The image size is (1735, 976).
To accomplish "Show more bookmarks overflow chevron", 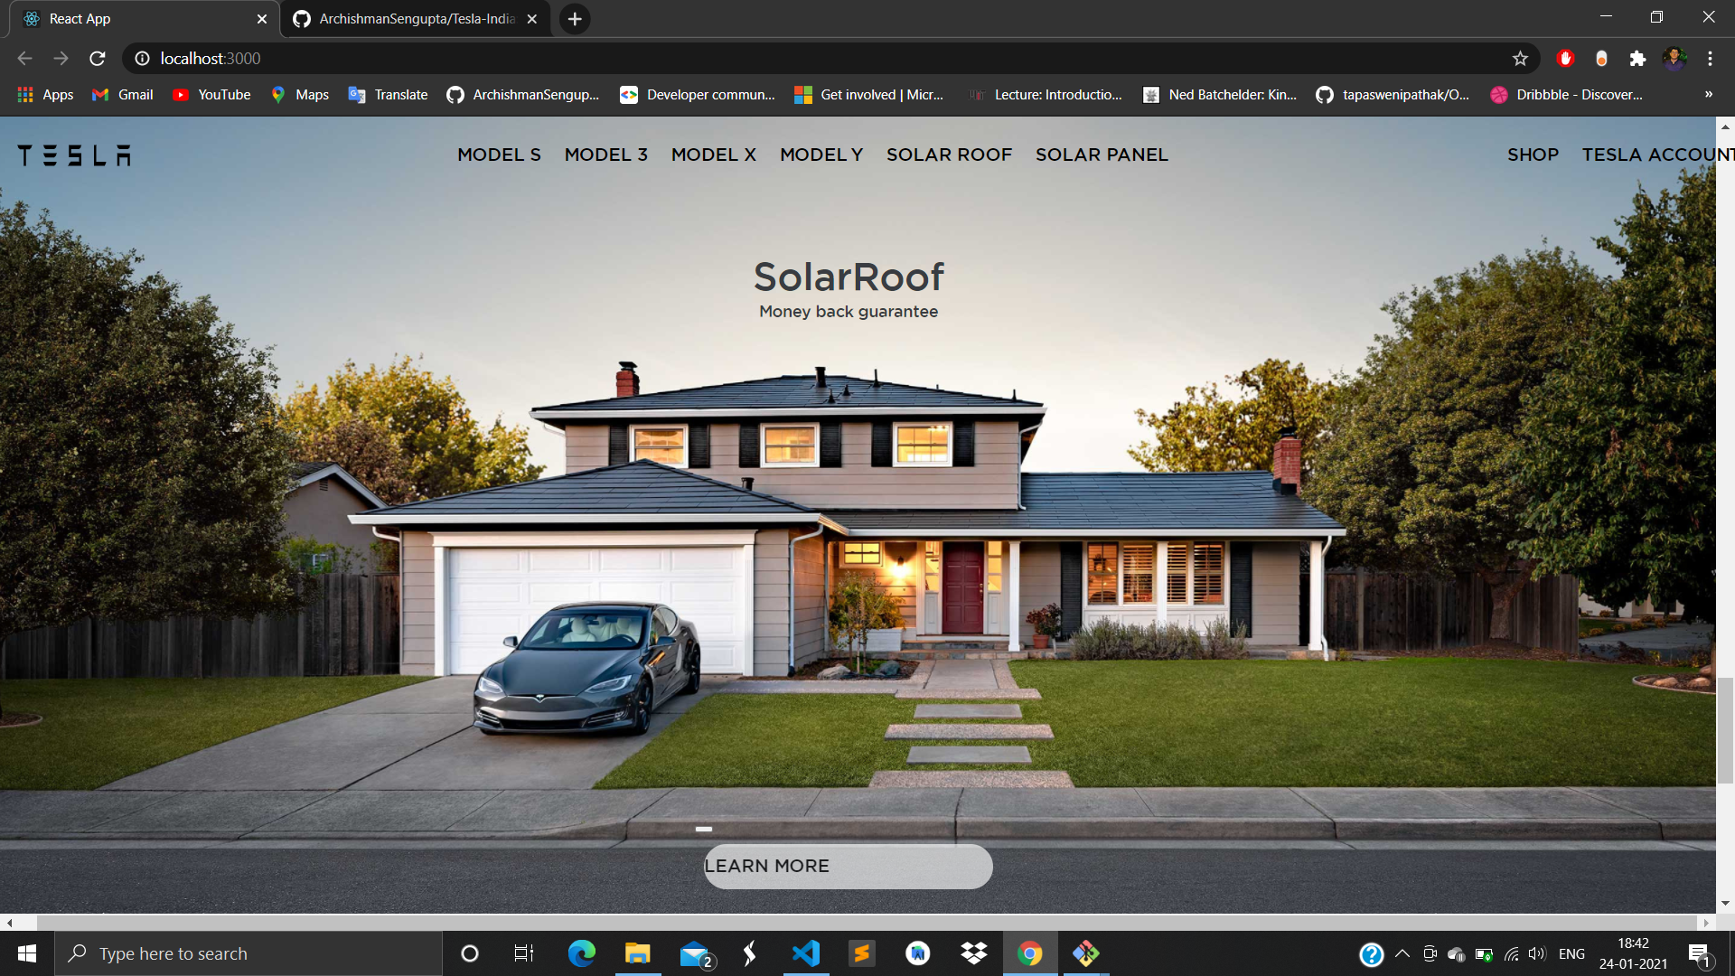I will click(x=1708, y=95).
